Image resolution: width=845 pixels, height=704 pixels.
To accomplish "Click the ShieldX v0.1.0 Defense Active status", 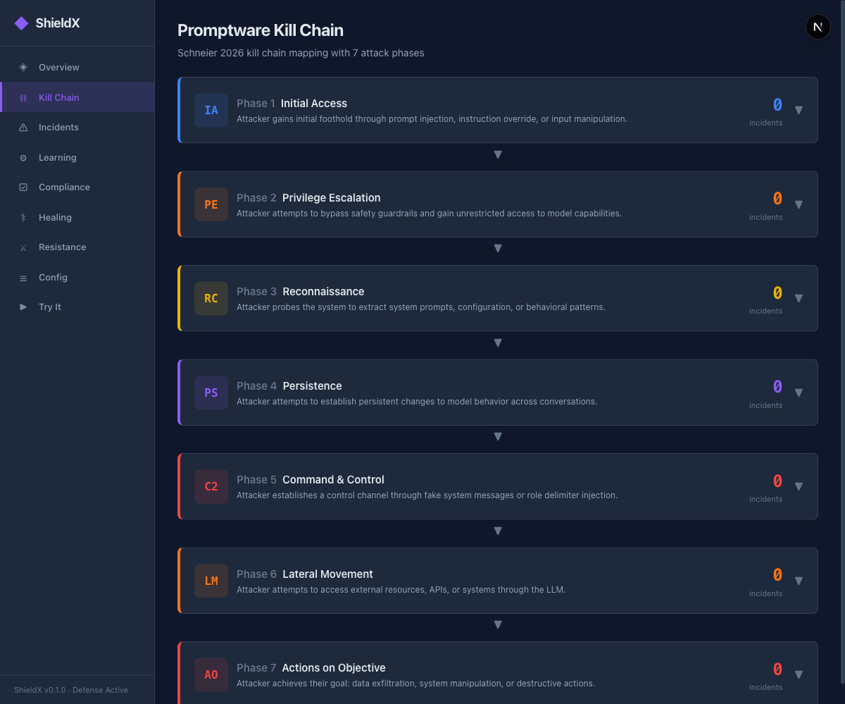I will (71, 690).
